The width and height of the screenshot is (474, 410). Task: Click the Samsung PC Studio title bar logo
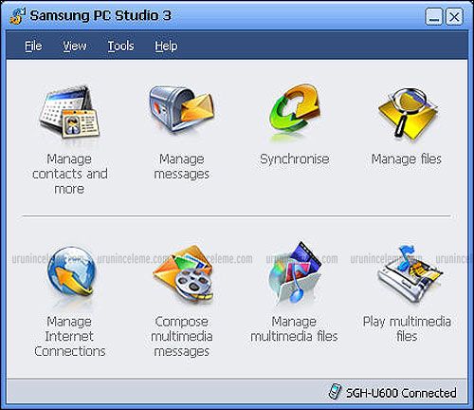17,16
